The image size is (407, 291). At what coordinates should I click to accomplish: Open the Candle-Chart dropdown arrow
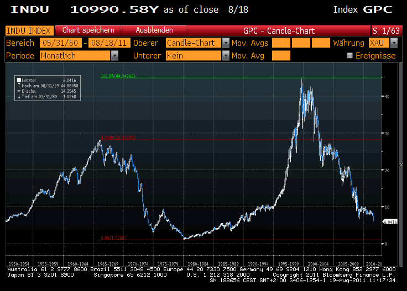click(226, 43)
